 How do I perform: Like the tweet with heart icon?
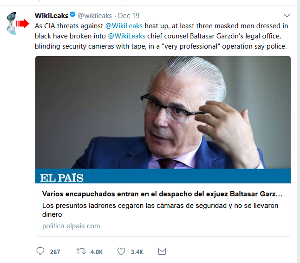click(x=121, y=251)
